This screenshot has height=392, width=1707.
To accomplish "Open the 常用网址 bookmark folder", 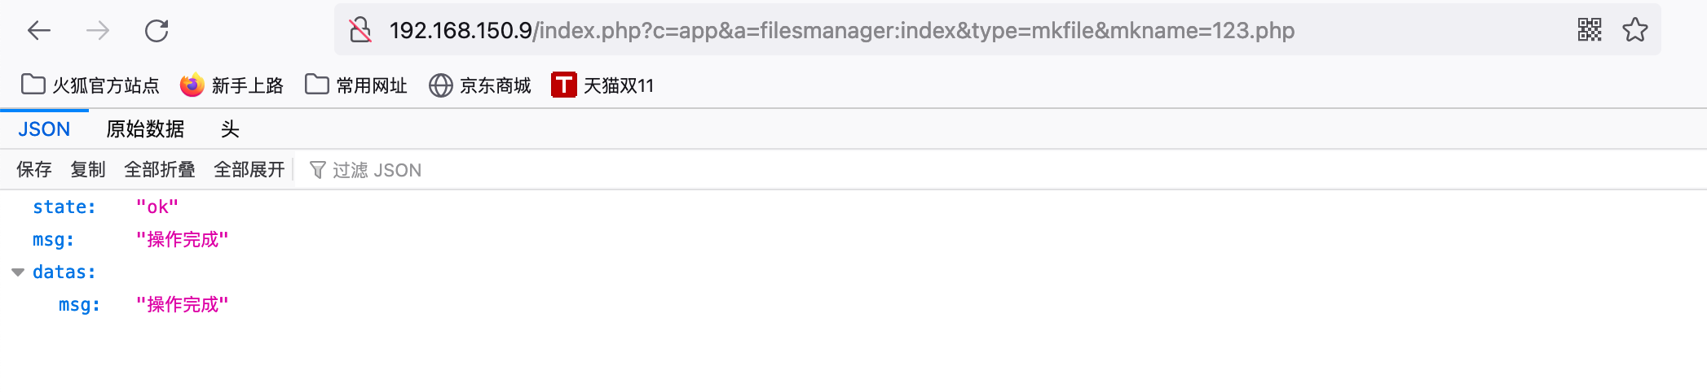I will pyautogui.click(x=355, y=85).
